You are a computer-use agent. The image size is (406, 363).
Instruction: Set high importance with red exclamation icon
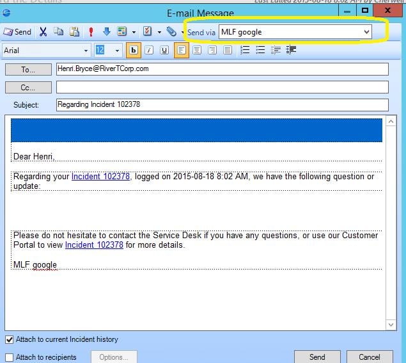point(92,32)
